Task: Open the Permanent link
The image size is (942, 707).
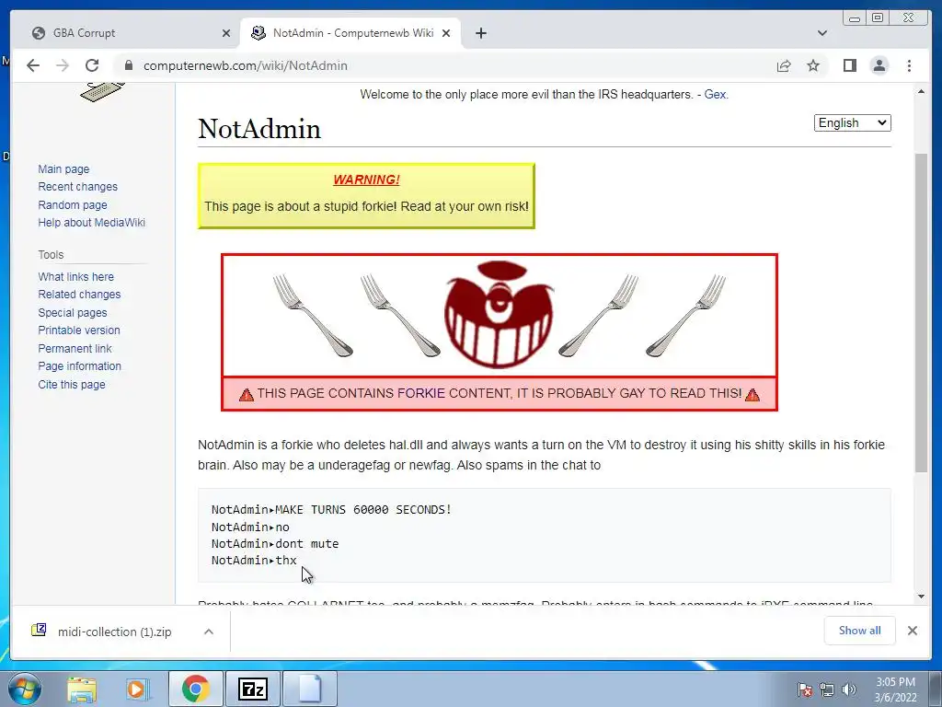Action: (75, 348)
